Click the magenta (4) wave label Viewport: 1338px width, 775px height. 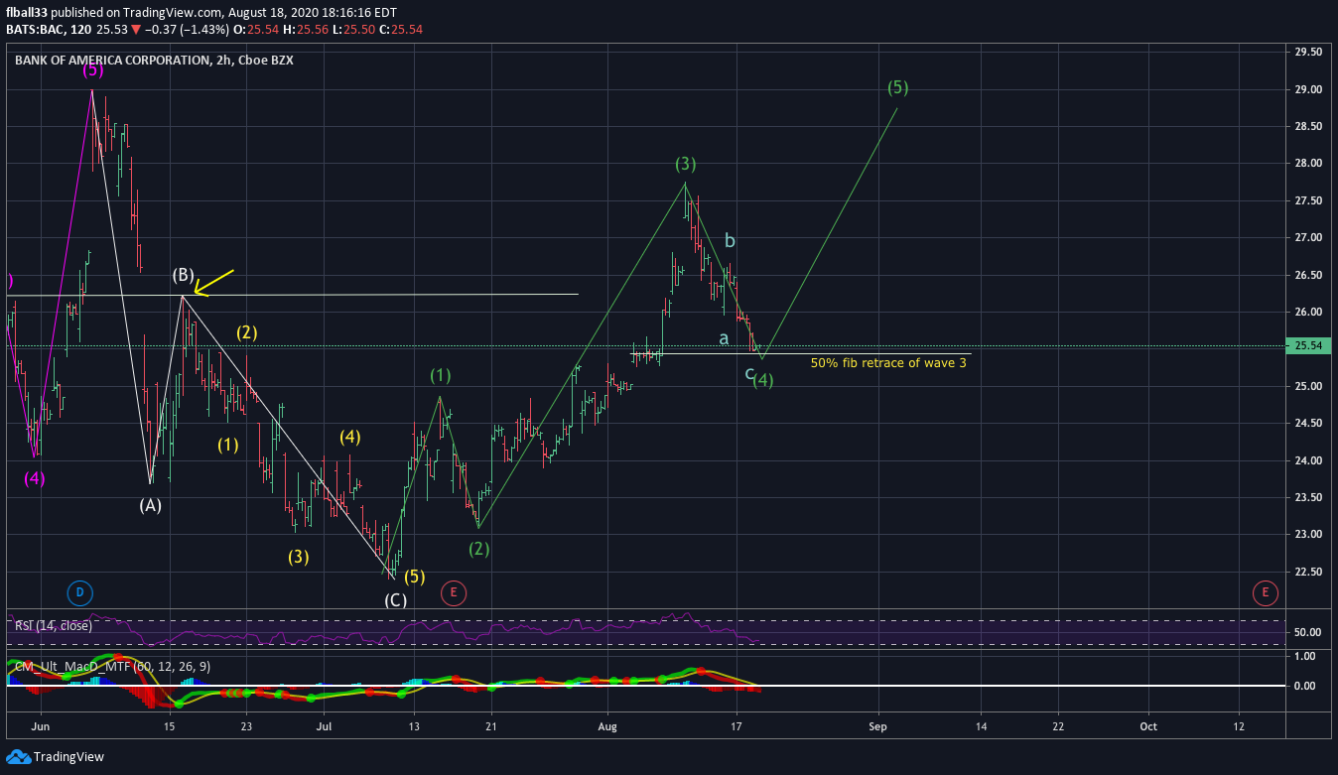[x=35, y=478]
